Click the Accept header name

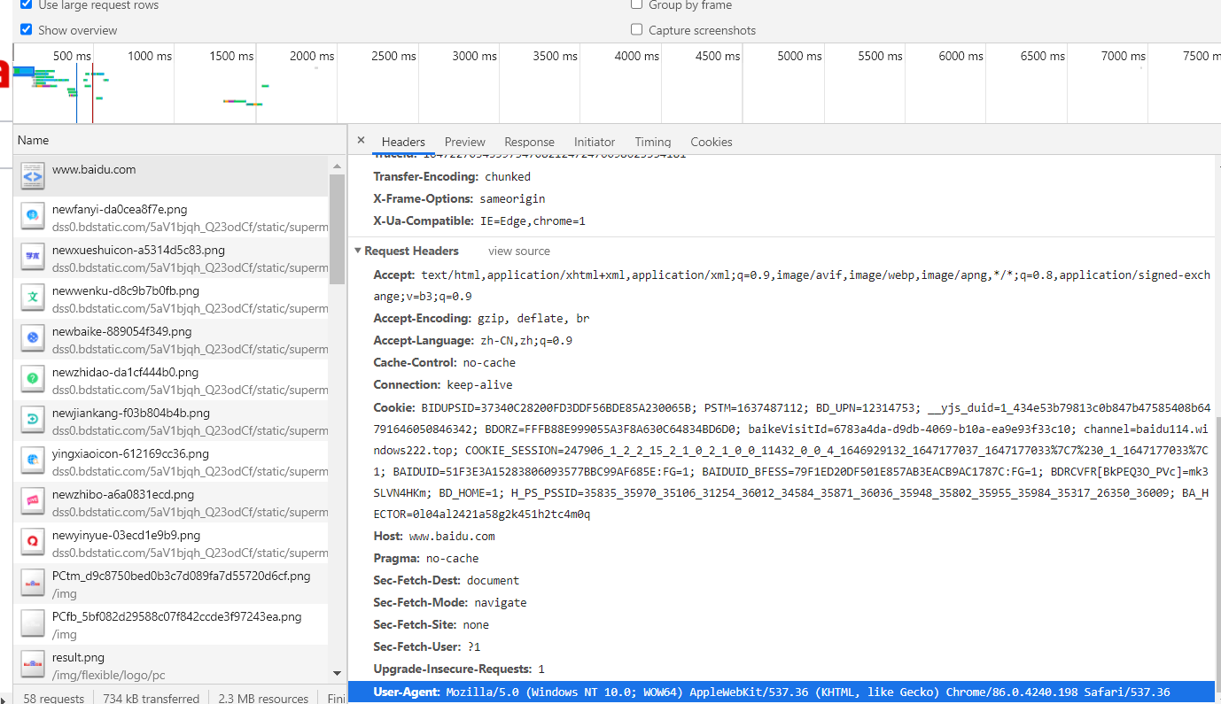tap(393, 275)
